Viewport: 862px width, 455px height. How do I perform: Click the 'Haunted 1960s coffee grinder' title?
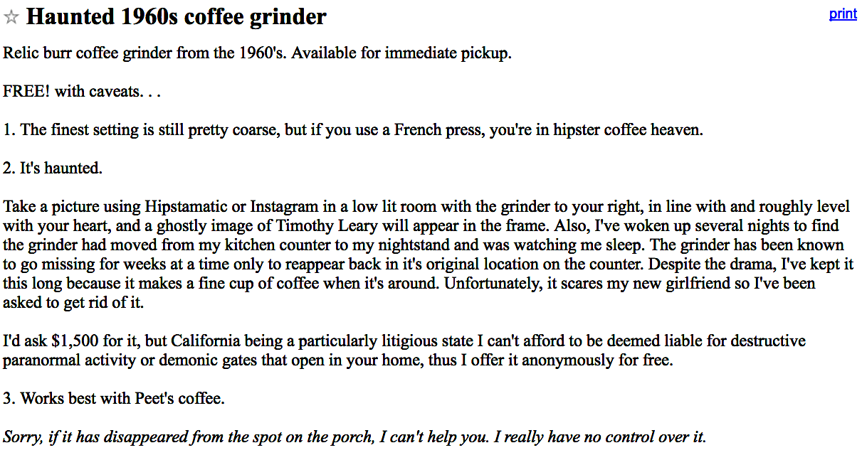click(x=177, y=17)
